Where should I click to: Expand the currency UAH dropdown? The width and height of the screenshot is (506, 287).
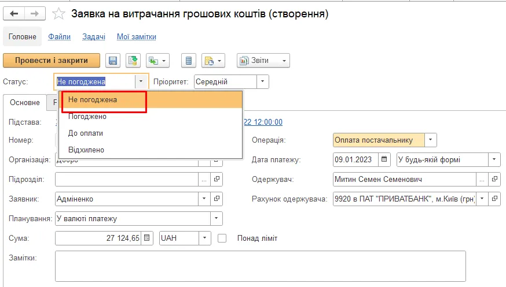coord(204,238)
